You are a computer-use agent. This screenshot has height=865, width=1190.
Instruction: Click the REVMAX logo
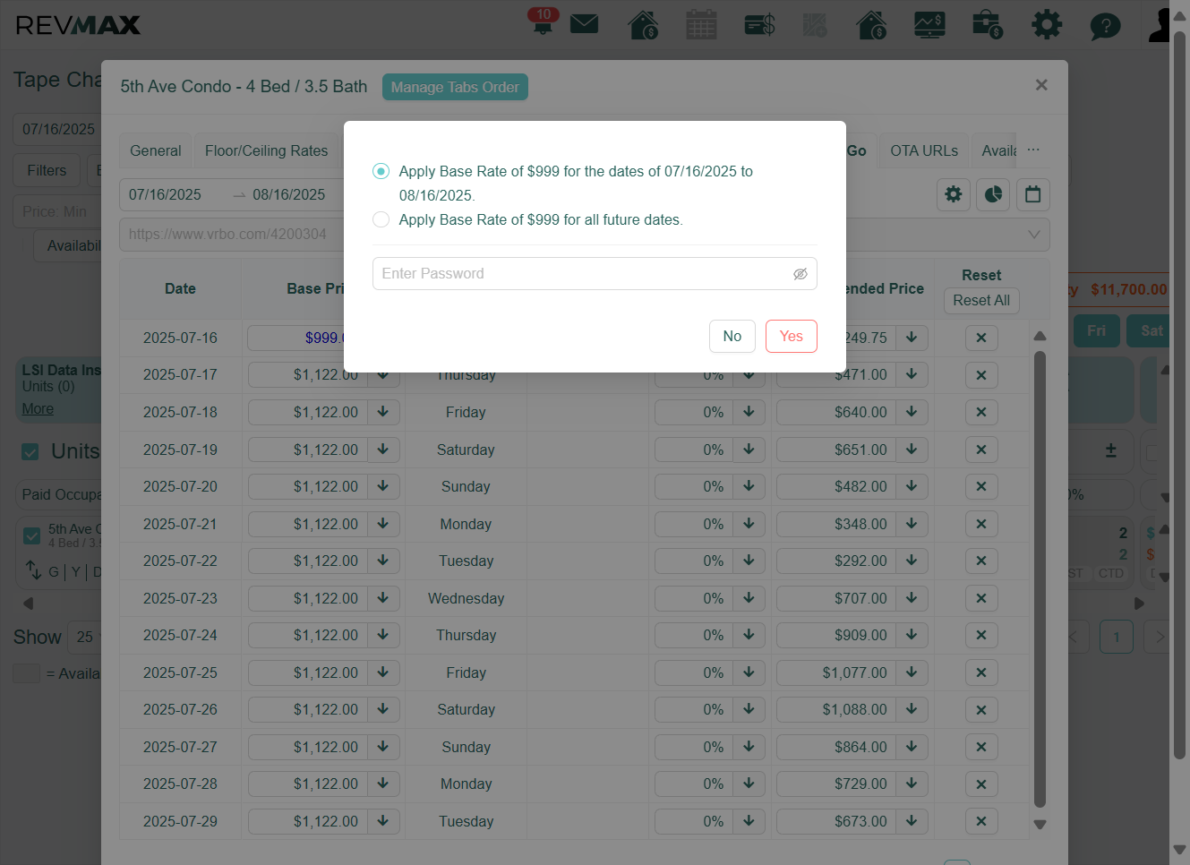tap(78, 25)
